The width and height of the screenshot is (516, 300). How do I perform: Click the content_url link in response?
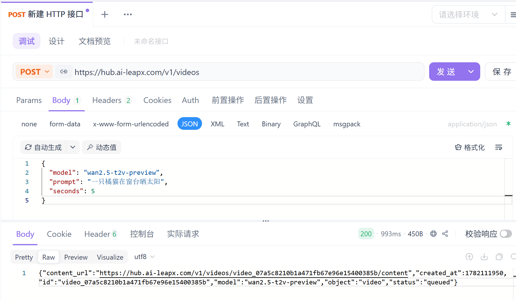click(254, 273)
